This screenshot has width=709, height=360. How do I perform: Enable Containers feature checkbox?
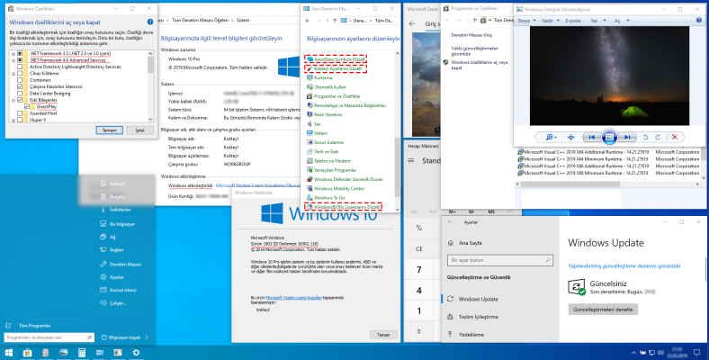[20, 80]
